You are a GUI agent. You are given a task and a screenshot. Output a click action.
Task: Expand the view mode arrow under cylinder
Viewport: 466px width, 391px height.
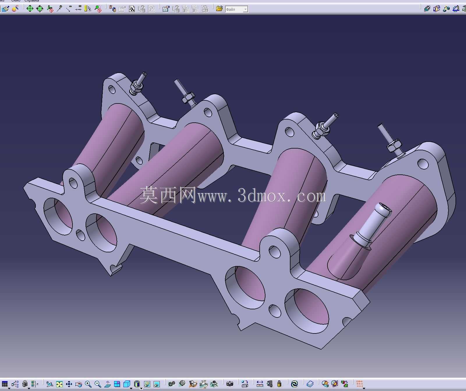141,389
